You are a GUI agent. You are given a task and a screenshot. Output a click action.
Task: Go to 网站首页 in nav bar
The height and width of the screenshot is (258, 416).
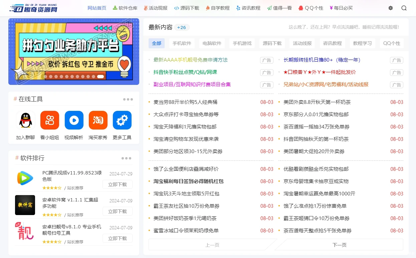point(97,8)
